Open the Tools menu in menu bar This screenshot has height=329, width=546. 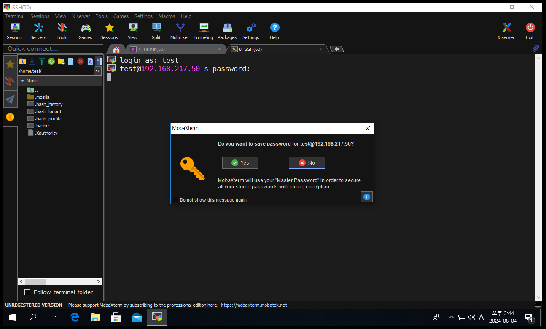point(102,16)
